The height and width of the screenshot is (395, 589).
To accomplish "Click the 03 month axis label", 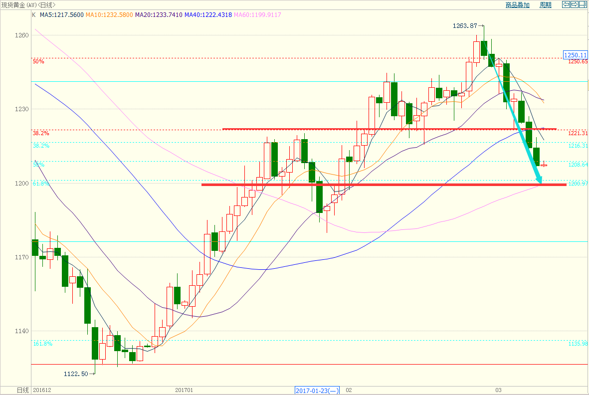I will tap(498, 391).
